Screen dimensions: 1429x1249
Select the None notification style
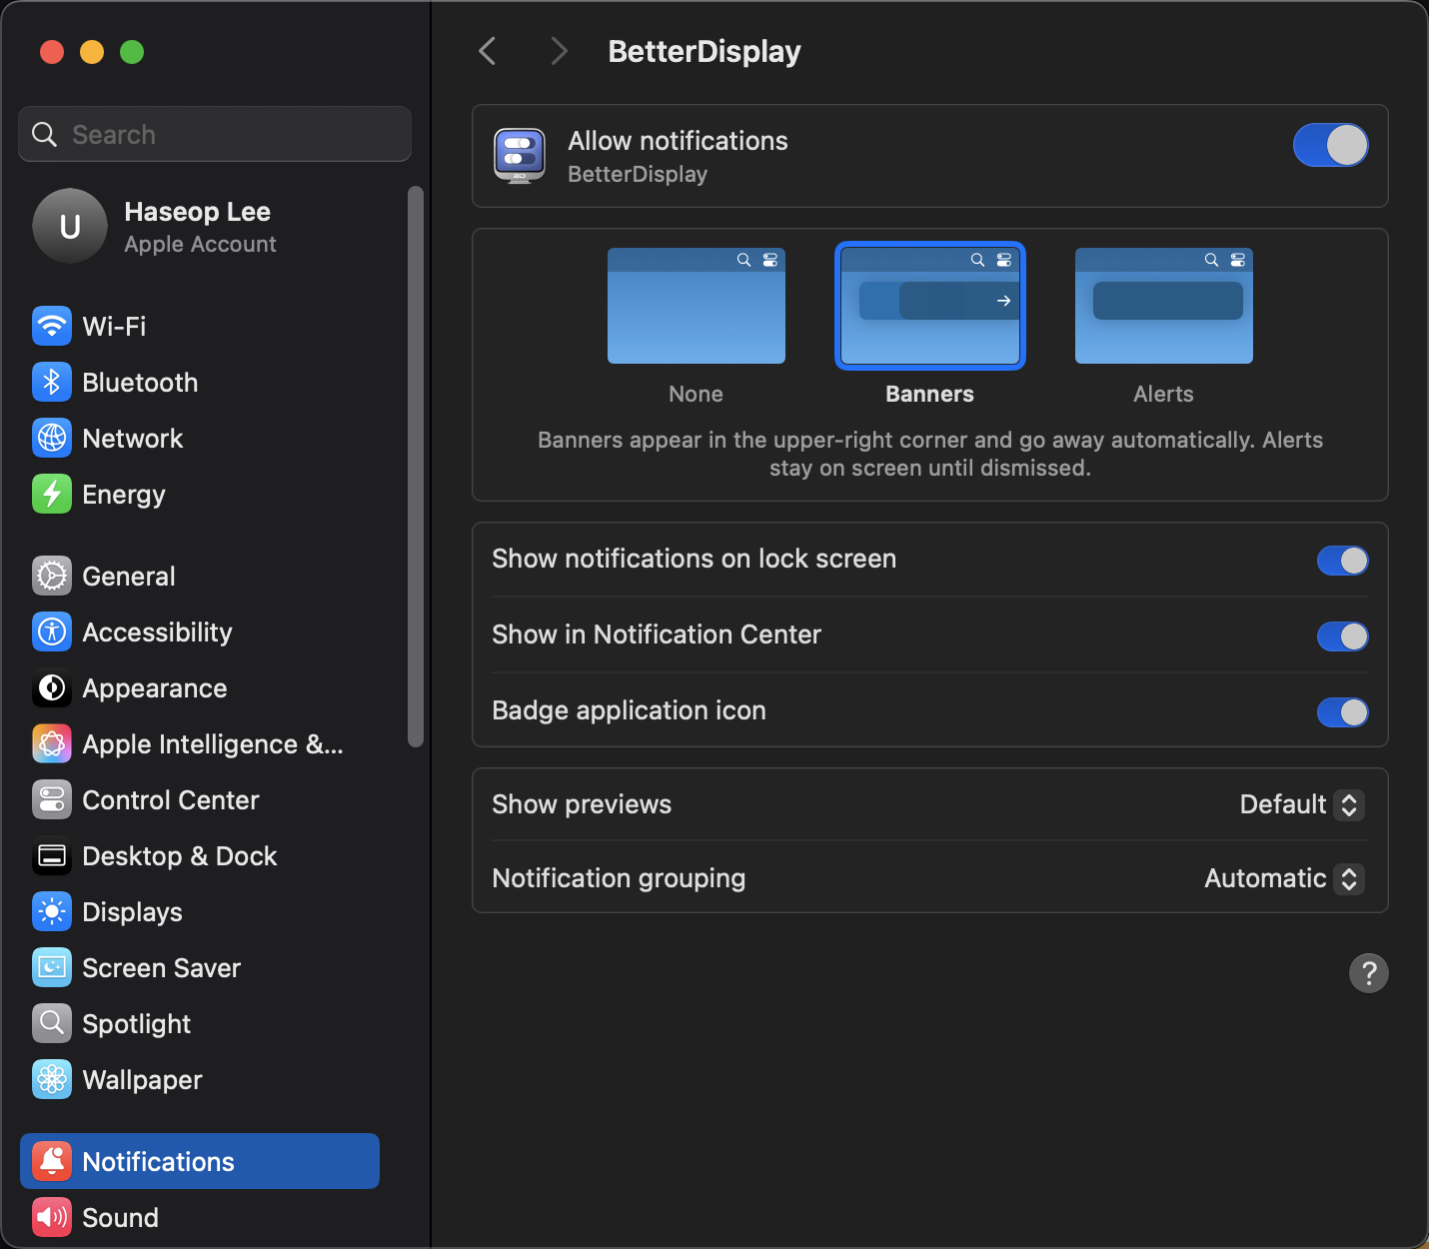[x=697, y=306]
